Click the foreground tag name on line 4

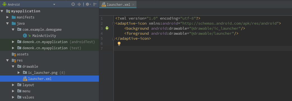click(x=138, y=34)
